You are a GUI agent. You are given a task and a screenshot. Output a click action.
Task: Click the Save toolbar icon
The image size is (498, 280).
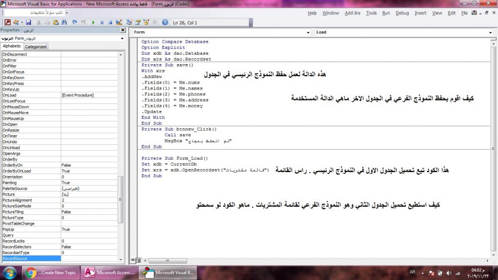28,22
